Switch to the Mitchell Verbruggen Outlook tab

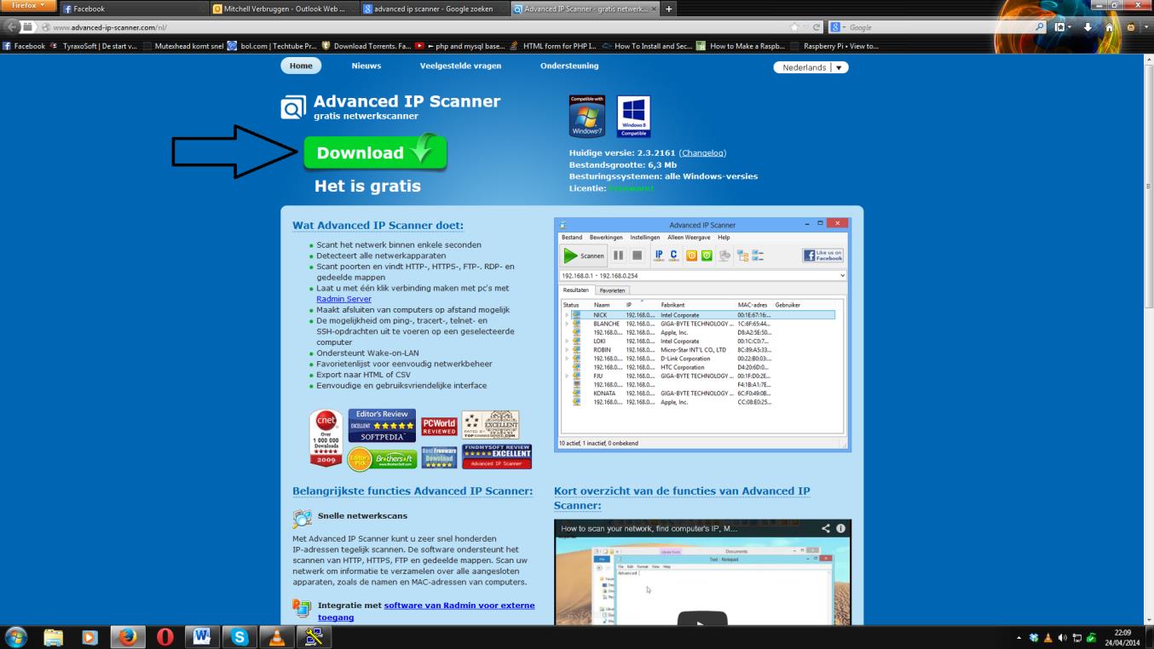tap(283, 9)
